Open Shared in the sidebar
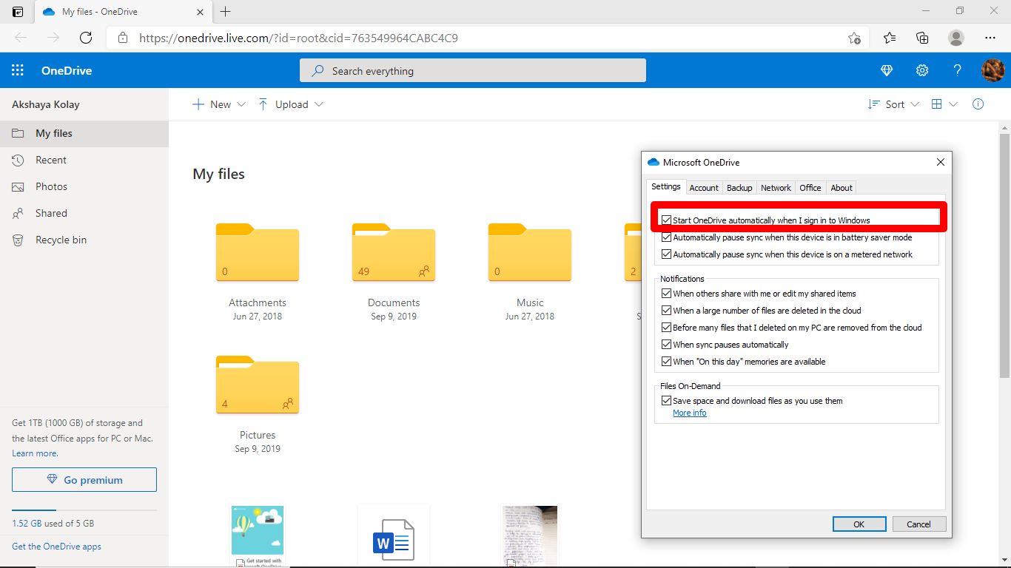 point(84,213)
